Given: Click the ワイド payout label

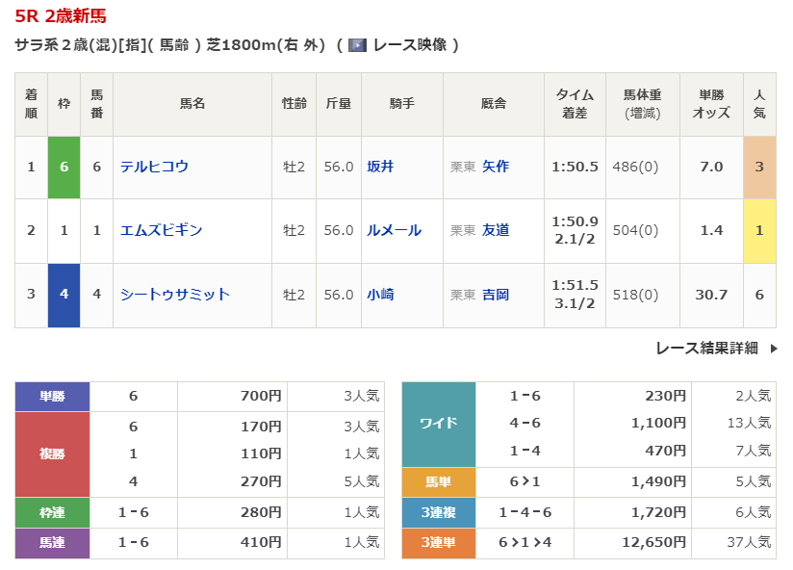Looking at the screenshot, I should [438, 424].
